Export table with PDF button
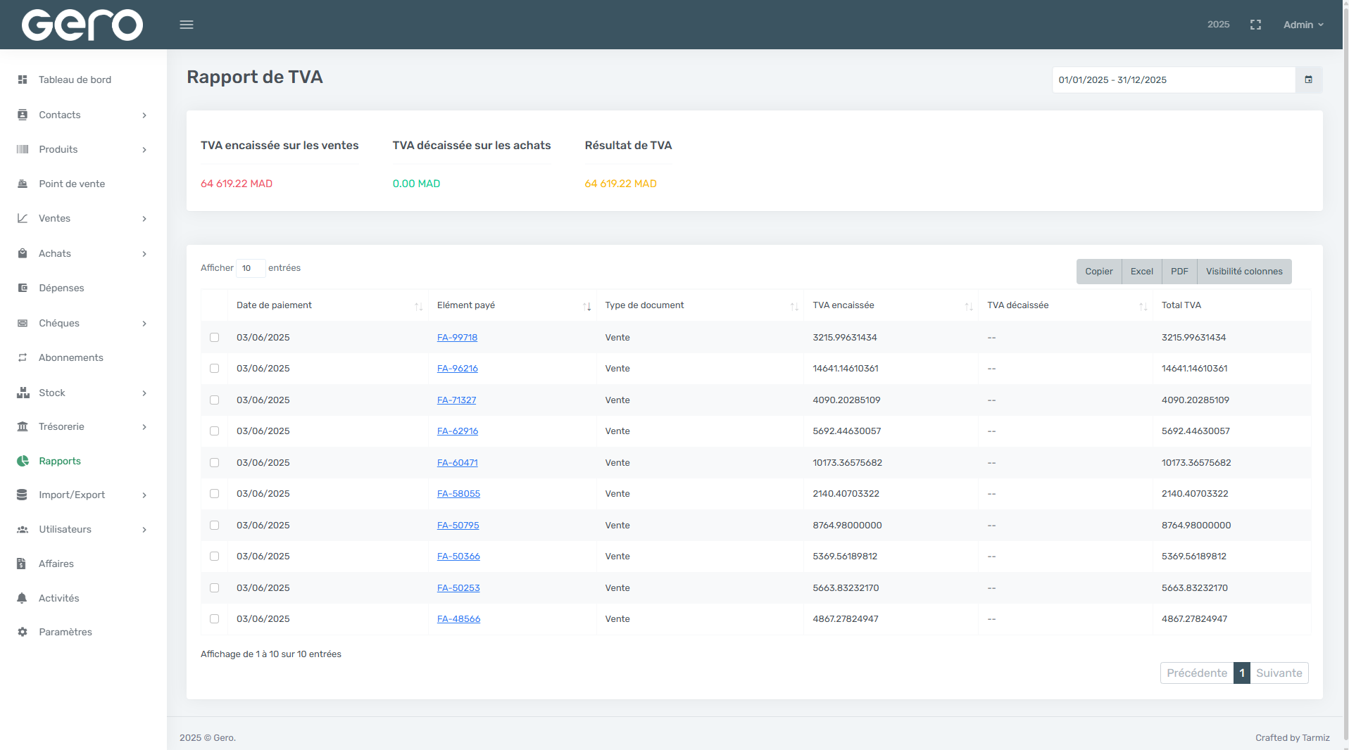Screen dimensions: 1349x750 1179,272
